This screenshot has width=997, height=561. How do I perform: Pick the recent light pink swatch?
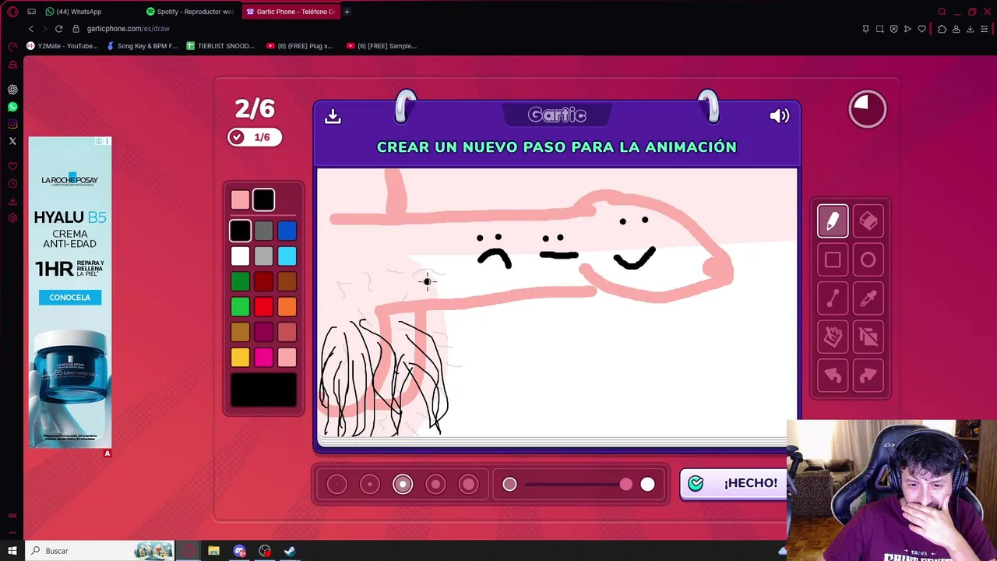(240, 200)
